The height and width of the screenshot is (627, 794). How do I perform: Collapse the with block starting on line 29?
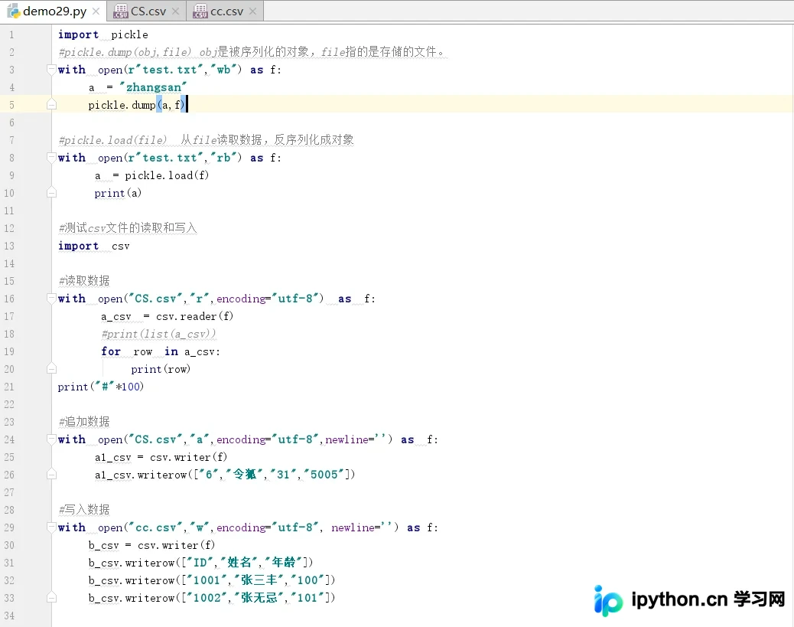tap(51, 527)
